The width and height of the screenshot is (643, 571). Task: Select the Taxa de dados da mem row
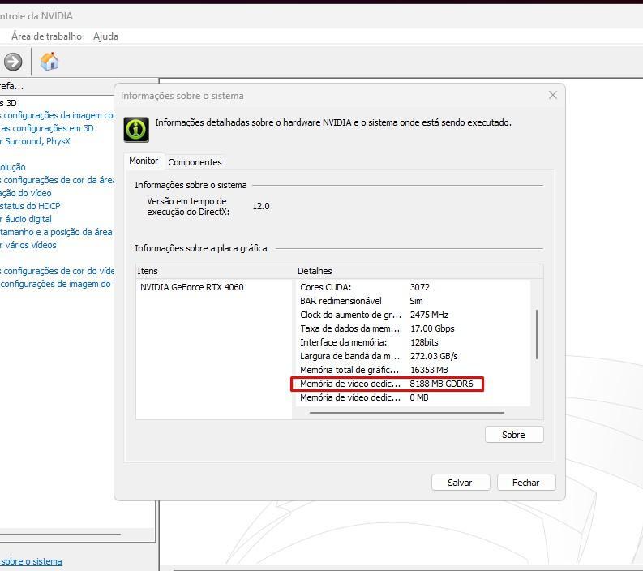click(413, 328)
